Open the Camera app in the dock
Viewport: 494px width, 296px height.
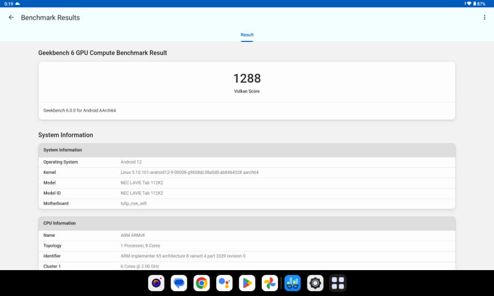point(156,283)
